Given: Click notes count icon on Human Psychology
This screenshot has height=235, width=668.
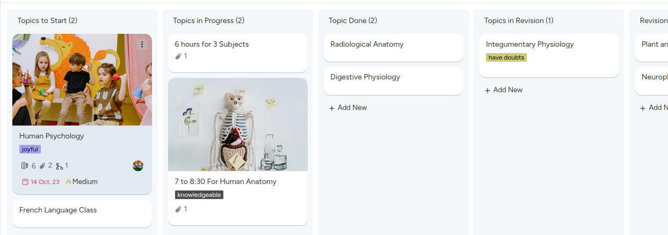Looking at the screenshot, I should pyautogui.click(x=25, y=166).
